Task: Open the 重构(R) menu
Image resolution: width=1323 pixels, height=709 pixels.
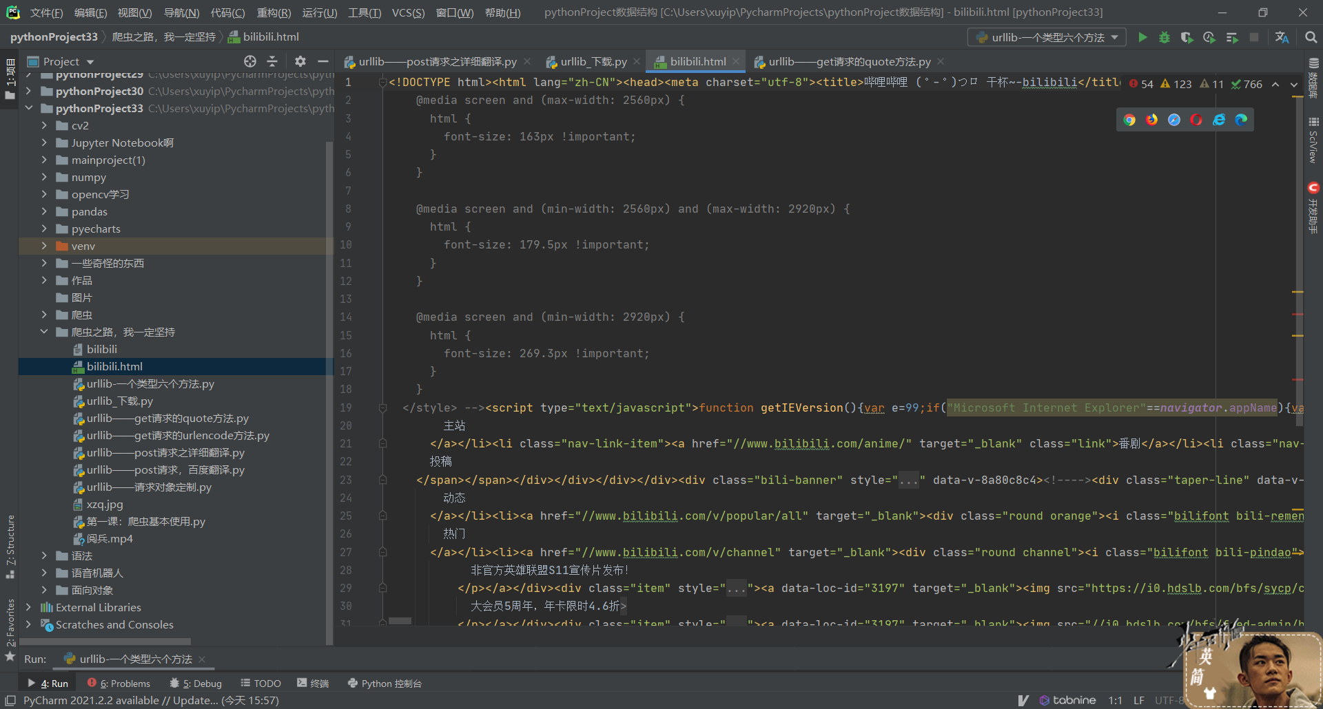Action: pos(274,12)
